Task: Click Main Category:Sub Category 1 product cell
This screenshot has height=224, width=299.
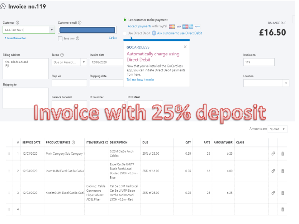Action: pos(65,153)
